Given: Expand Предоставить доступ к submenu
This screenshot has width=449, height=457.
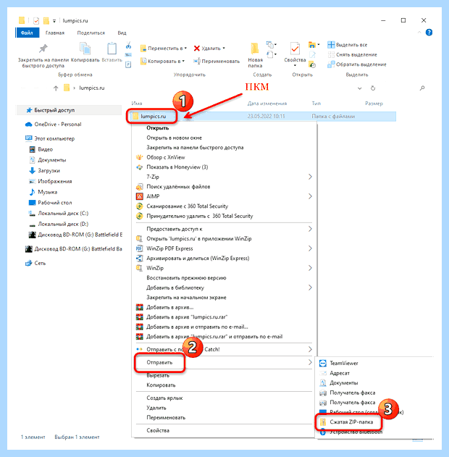Looking at the screenshot, I should 224,229.
